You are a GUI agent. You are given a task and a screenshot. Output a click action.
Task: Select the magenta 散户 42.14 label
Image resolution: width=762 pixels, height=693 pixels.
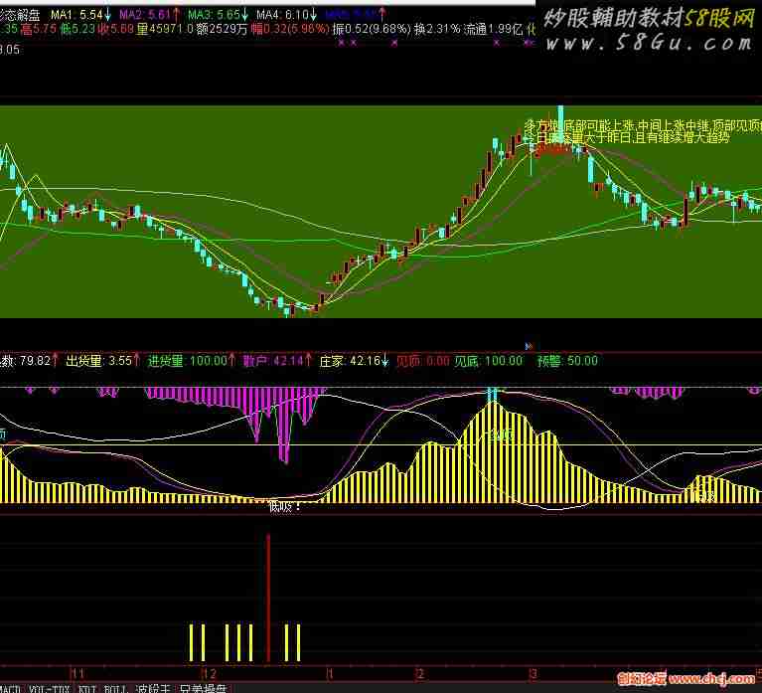point(278,360)
